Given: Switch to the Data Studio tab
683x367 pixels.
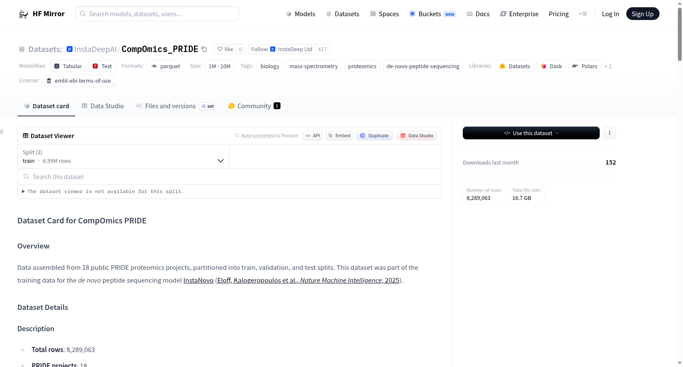Looking at the screenshot, I should (x=102, y=106).
